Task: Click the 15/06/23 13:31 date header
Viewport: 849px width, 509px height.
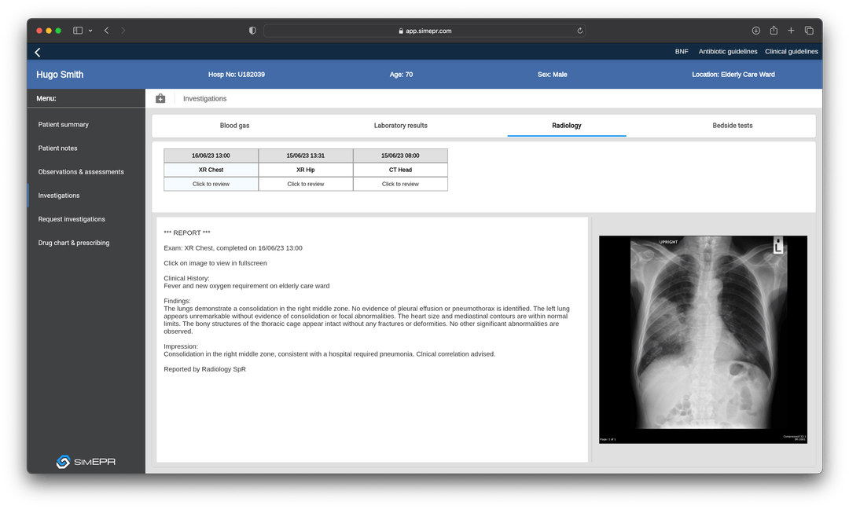Action: [305, 156]
